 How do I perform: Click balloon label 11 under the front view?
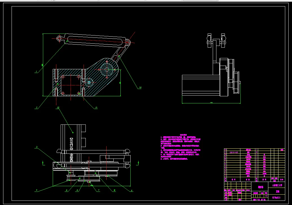96,107
